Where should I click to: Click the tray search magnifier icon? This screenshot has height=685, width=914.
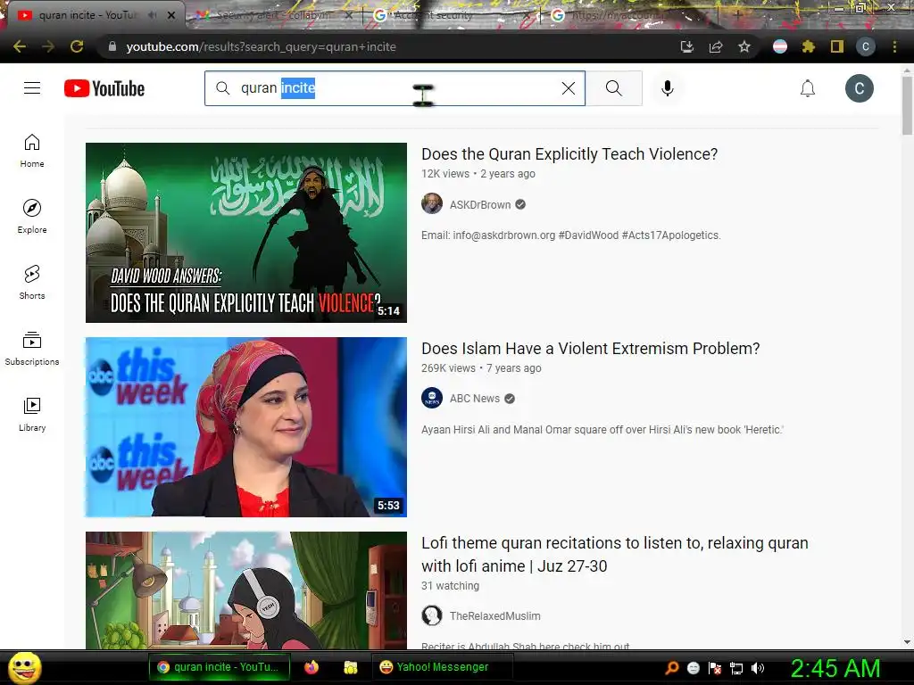tap(672, 668)
